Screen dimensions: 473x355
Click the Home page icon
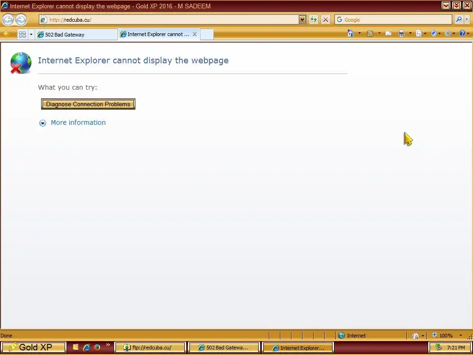(x=351, y=33)
